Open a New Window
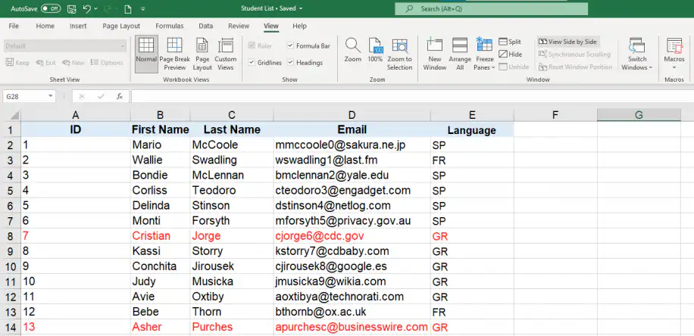This screenshot has width=694, height=336. click(435, 54)
